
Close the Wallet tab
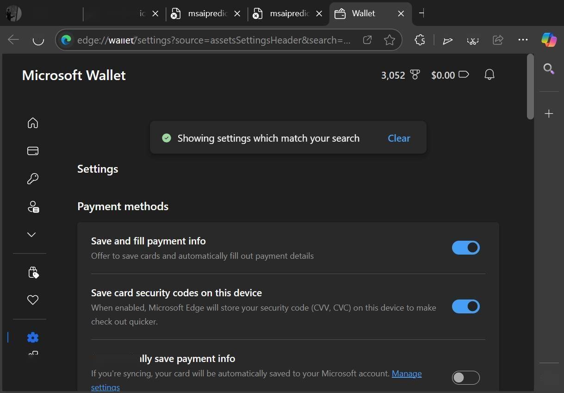click(401, 13)
